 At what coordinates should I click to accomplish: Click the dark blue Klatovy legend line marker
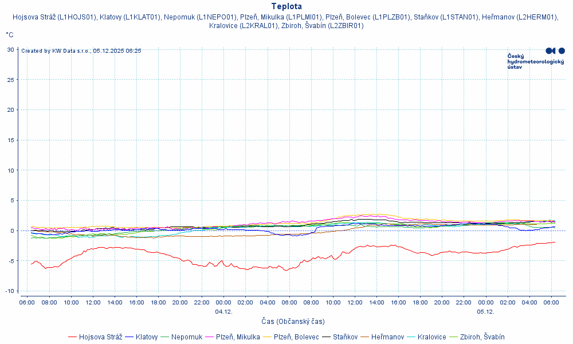coord(129,337)
